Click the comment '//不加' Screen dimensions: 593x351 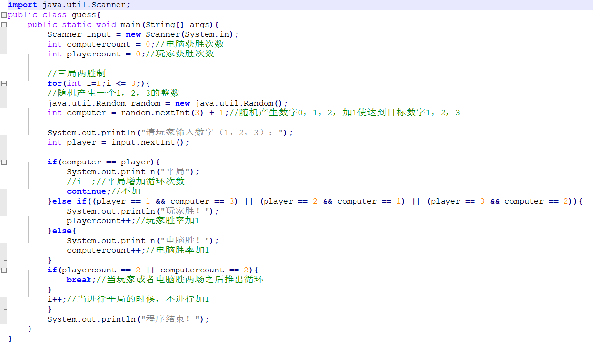click(x=126, y=191)
